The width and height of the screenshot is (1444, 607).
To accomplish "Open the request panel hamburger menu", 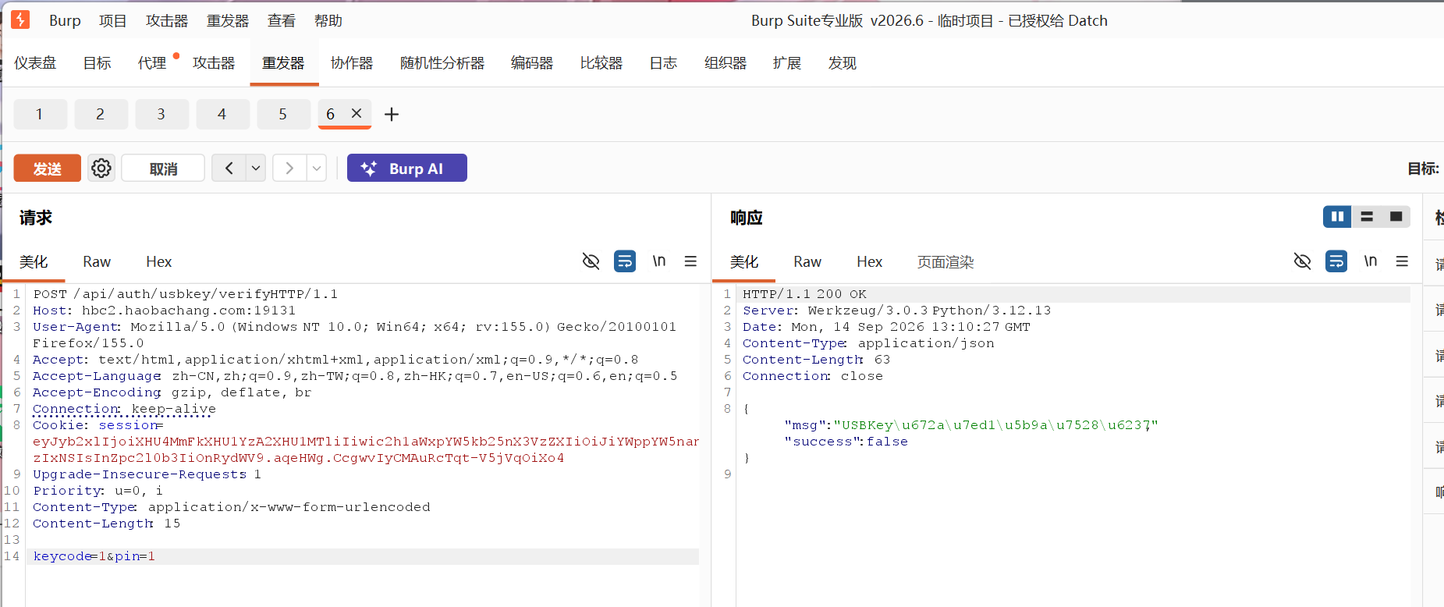I will tap(690, 261).
